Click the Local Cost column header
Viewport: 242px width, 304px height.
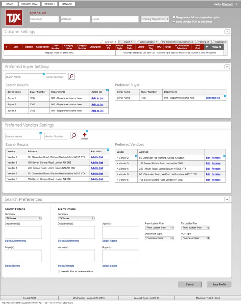197,47
